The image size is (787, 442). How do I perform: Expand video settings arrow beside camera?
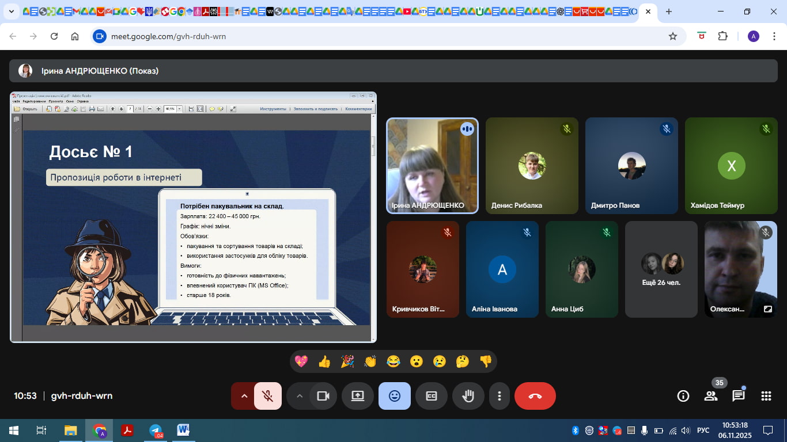(x=299, y=396)
